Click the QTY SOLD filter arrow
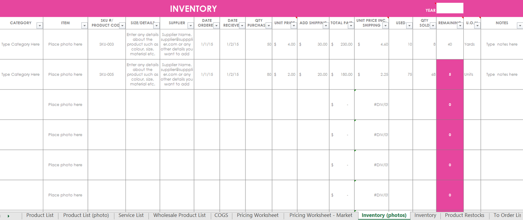 pyautogui.click(x=433, y=26)
